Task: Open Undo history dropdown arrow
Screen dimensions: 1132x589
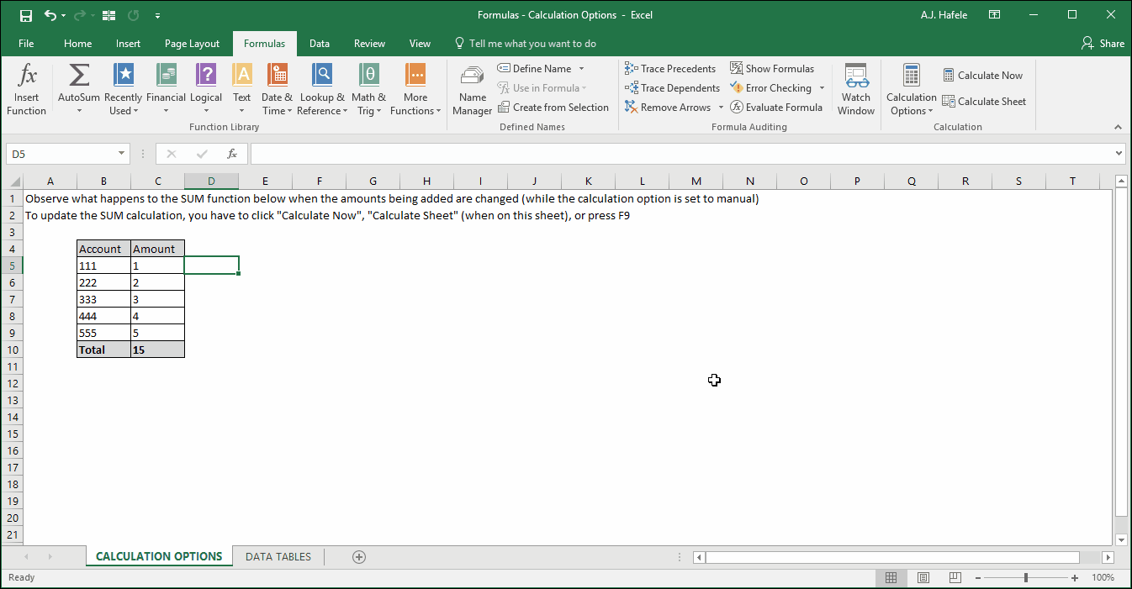Action: (x=64, y=15)
